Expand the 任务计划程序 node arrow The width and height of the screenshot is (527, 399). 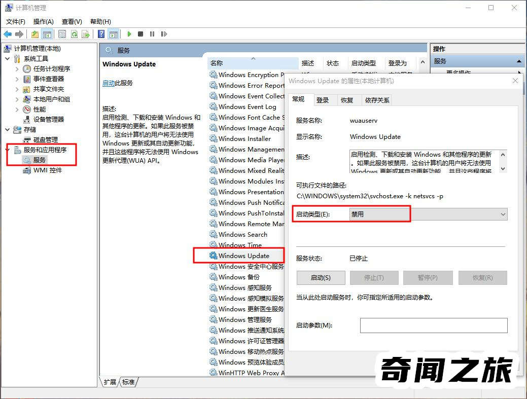[17, 69]
